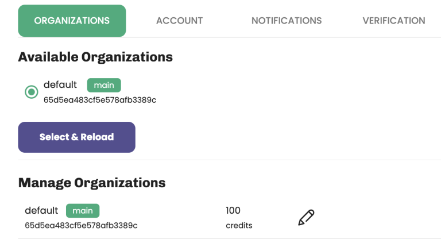Click the inner dot of the selected radio
441x247 pixels.
pos(32,92)
